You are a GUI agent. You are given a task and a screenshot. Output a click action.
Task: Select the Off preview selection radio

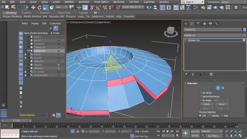[x=200, y=116]
